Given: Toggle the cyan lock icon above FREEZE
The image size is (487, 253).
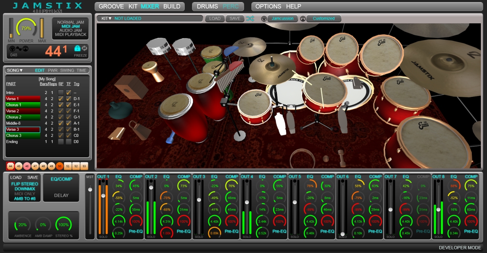Looking at the screenshot, I should point(77,48).
